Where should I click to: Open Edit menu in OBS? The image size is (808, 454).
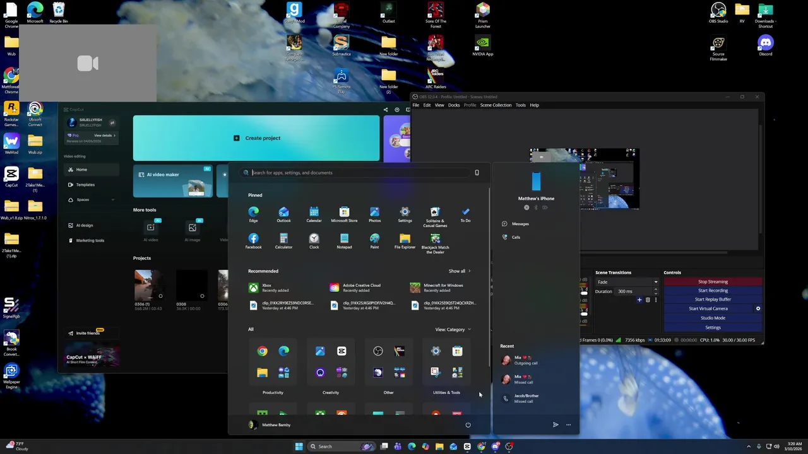(x=427, y=105)
